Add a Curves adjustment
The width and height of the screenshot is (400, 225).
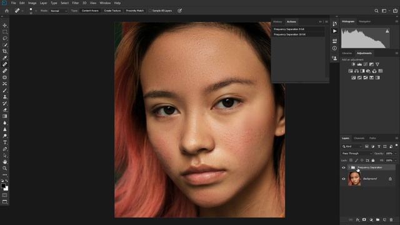pos(366,64)
